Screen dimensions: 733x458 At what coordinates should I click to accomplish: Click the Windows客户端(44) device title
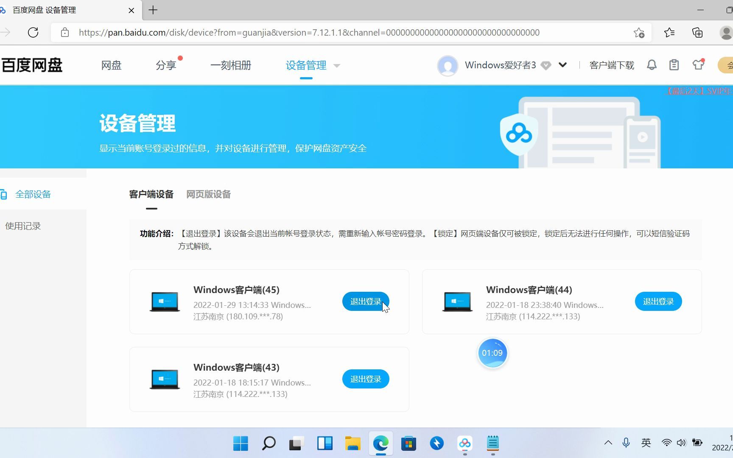(529, 290)
